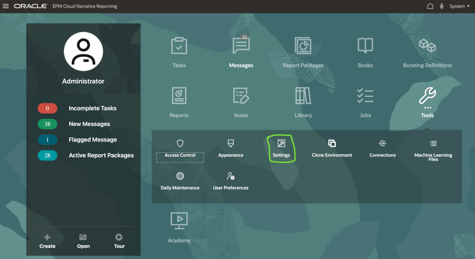
Task: Open the Books icon
Action: [x=365, y=46]
